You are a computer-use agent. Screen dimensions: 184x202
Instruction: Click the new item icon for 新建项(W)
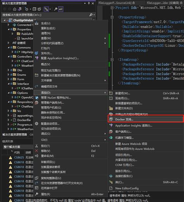click(111, 93)
